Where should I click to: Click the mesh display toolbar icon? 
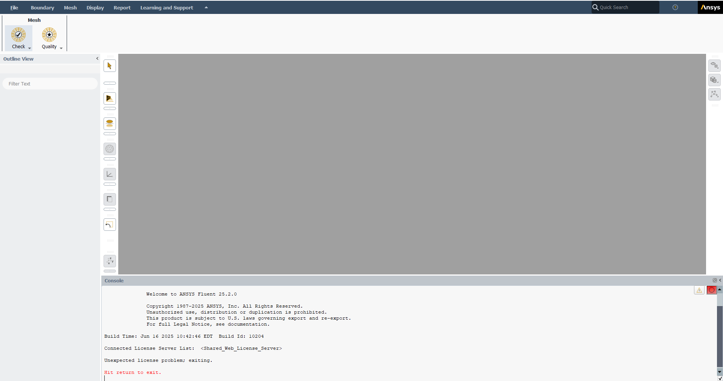(x=110, y=99)
